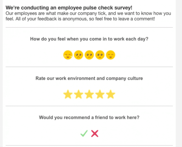Give the full five-star rating
The height and width of the screenshot is (147, 182).
(x=111, y=94)
